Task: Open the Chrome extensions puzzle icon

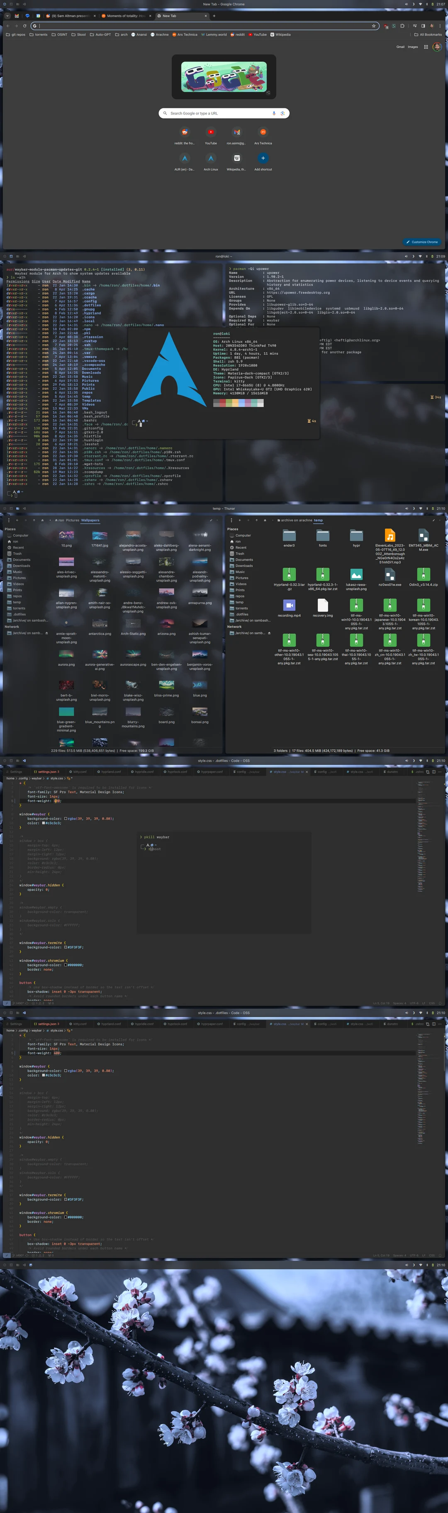Action: click(x=402, y=26)
